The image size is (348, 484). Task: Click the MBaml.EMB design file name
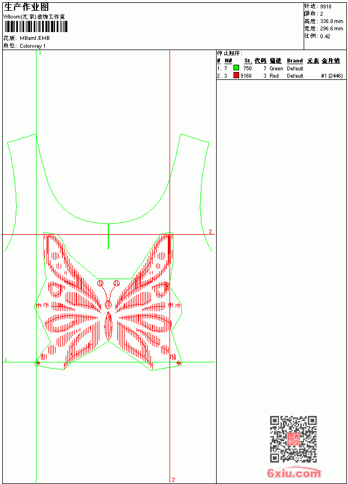pos(35,38)
